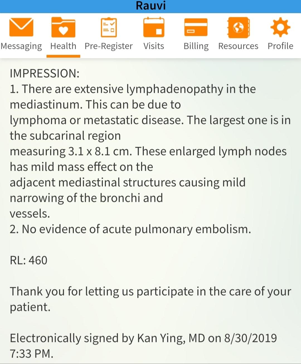Go to the Pre-Register tab label
Screen dimensions: 301x364
pyautogui.click(x=109, y=46)
